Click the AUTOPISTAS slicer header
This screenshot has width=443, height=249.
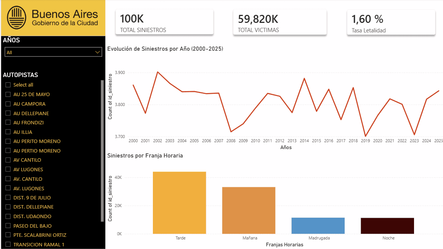click(20, 75)
